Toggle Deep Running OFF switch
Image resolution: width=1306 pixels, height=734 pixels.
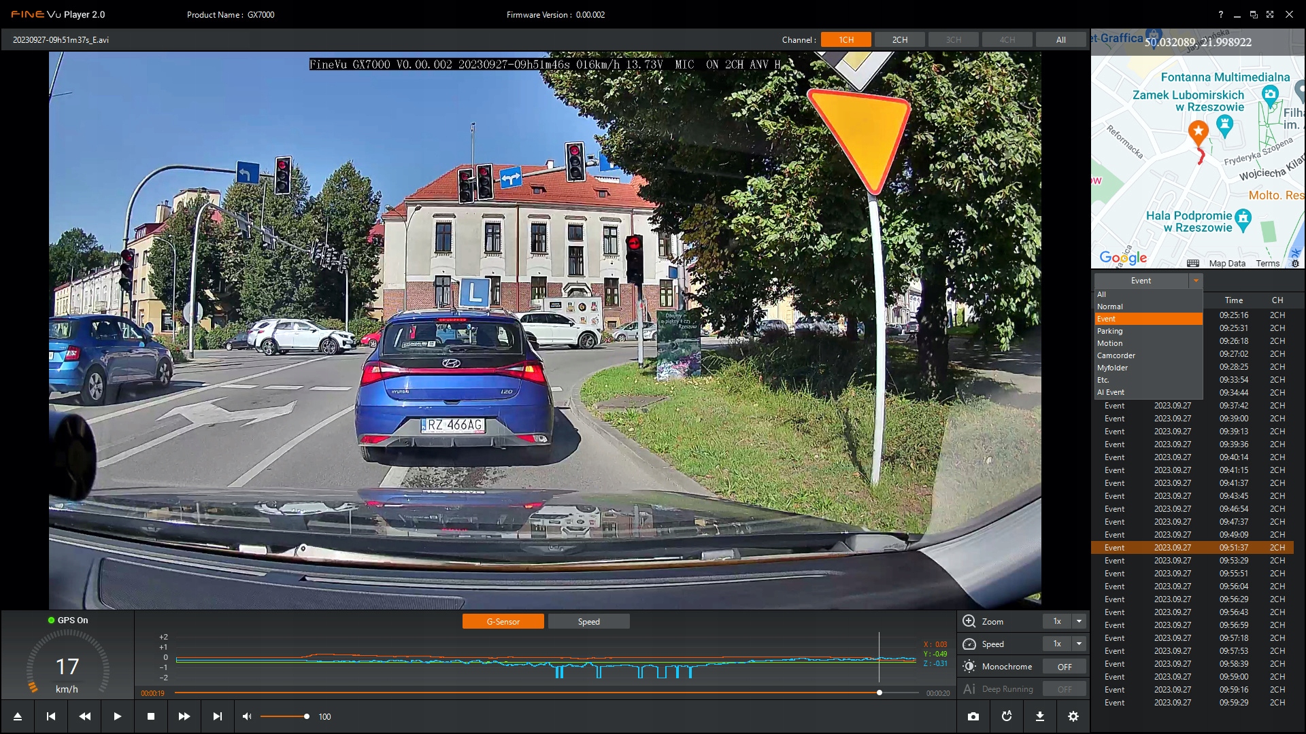(1065, 689)
